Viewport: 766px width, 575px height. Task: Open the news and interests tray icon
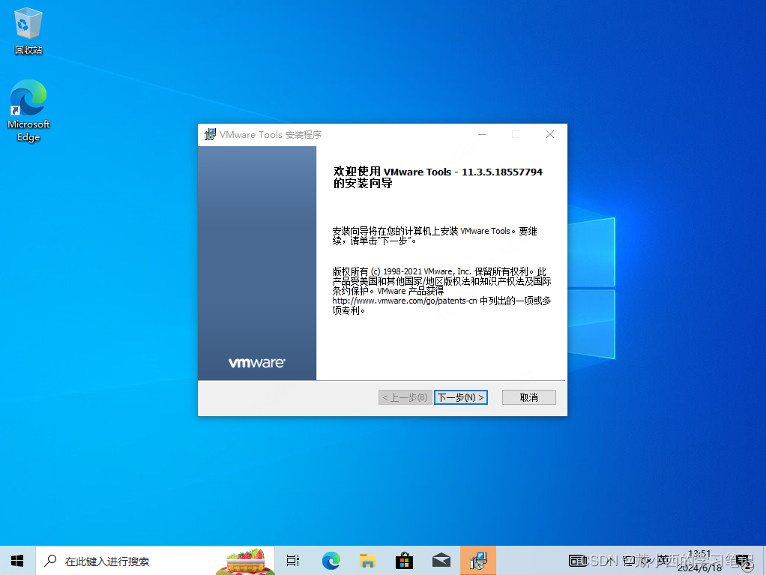tap(578, 561)
